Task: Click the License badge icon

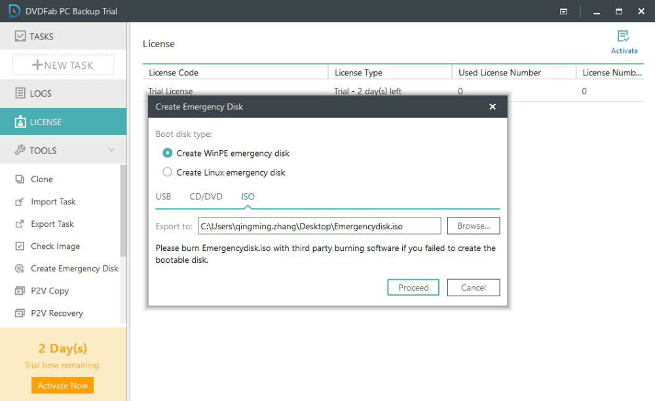Action: pyautogui.click(x=20, y=122)
